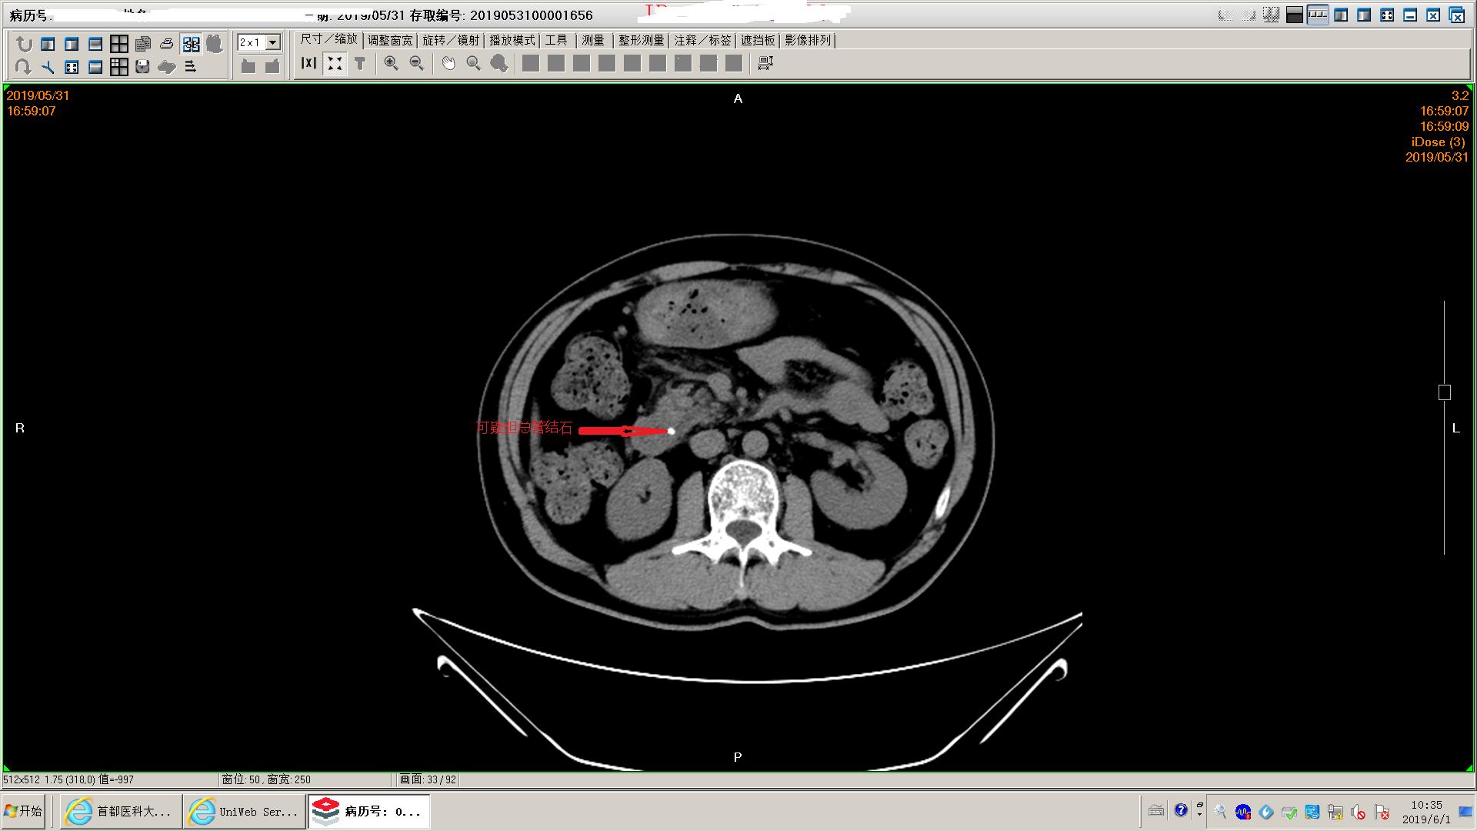Click the four-pane grid layout icon

click(119, 44)
